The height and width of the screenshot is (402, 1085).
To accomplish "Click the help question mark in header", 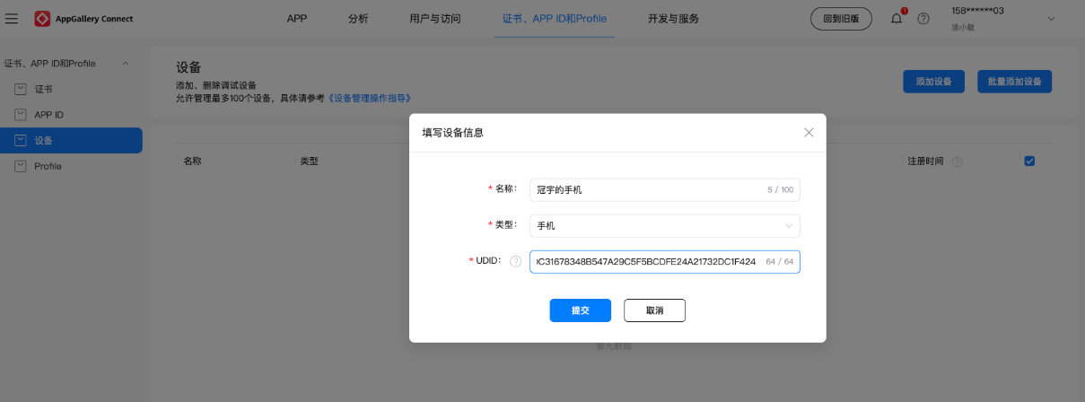I will click(x=923, y=19).
